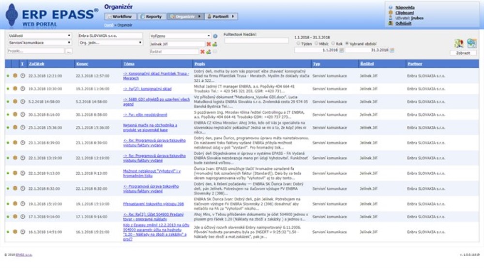Open topic 'Přenastavení tiskového výstupu 398'

[153, 204]
